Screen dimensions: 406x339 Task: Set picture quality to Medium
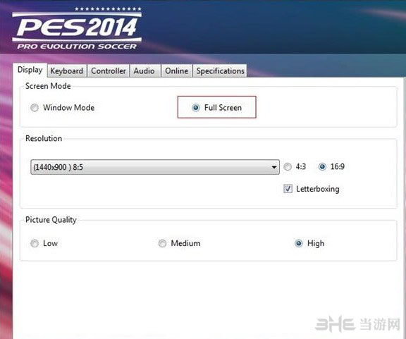point(162,243)
